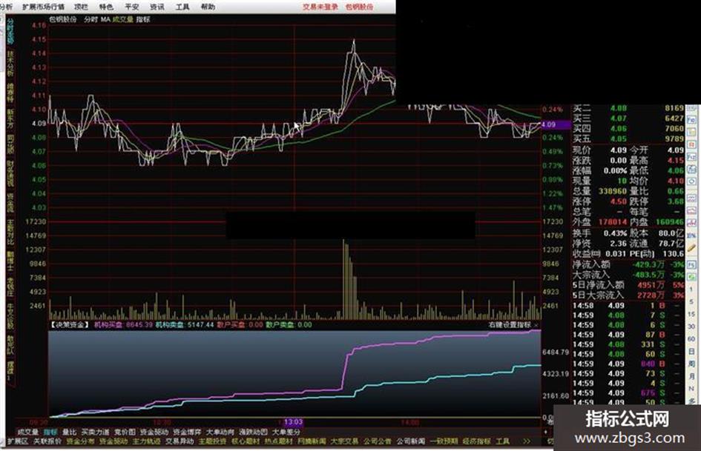Select 分时走势 in left sidebar

pyautogui.click(x=10, y=31)
